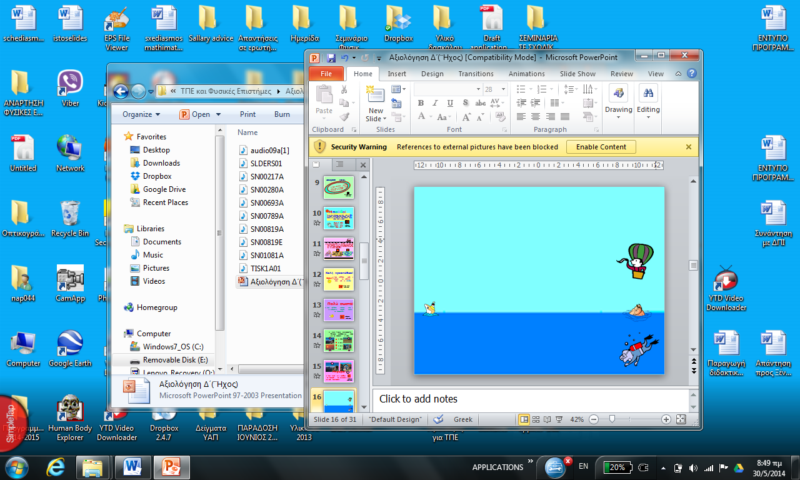Show the Slides thumbnail tab in the pane

click(317, 164)
